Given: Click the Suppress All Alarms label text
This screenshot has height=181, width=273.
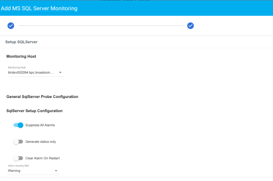Looking at the screenshot, I should pos(40,125).
